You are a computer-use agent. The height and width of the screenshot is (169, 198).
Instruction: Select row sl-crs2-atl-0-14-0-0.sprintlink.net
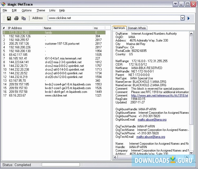(x=54, y=70)
